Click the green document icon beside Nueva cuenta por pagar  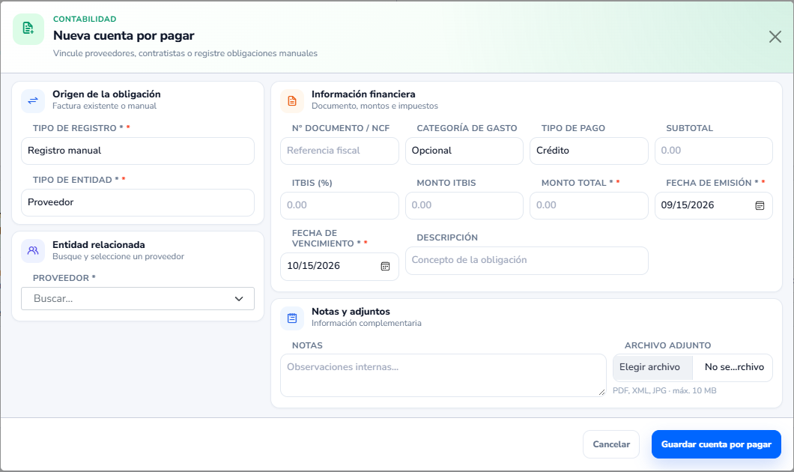28,29
